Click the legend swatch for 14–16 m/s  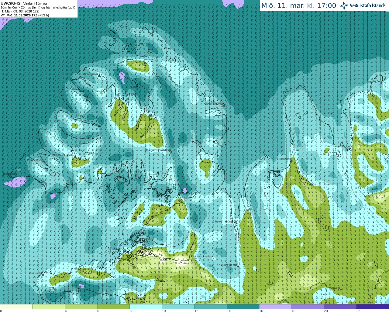point(243,306)
